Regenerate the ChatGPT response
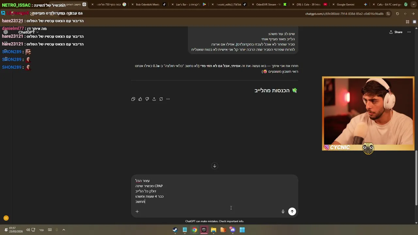 coord(161,99)
